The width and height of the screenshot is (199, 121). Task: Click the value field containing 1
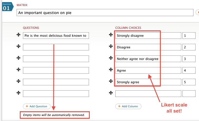click(189, 35)
